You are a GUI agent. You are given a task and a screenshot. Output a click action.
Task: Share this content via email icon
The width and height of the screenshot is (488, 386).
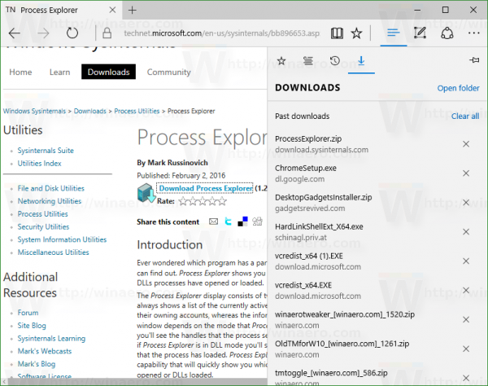pos(213,222)
